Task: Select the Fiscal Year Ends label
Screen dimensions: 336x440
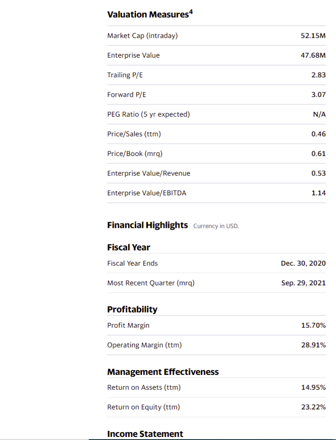Action: click(133, 263)
